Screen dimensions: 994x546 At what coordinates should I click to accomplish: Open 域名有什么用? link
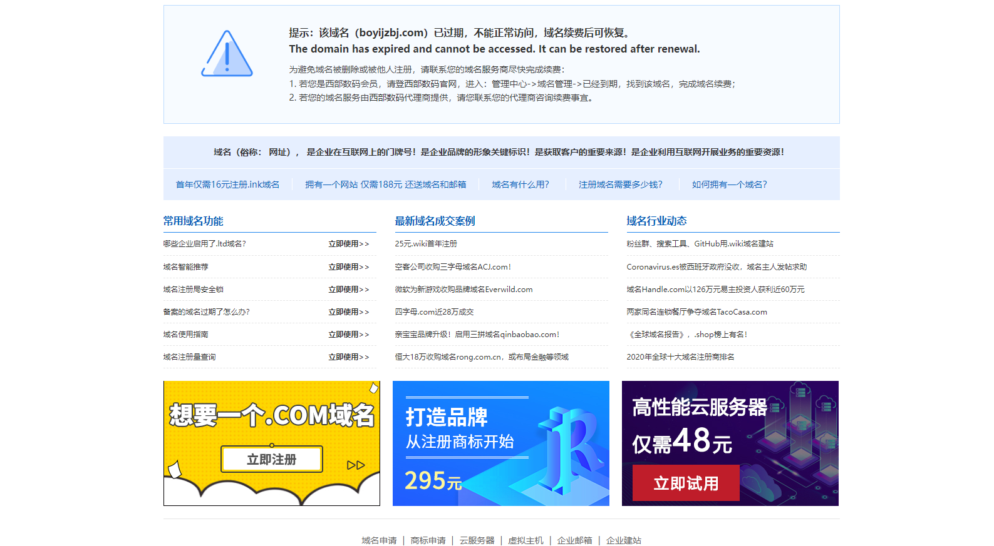(x=520, y=185)
